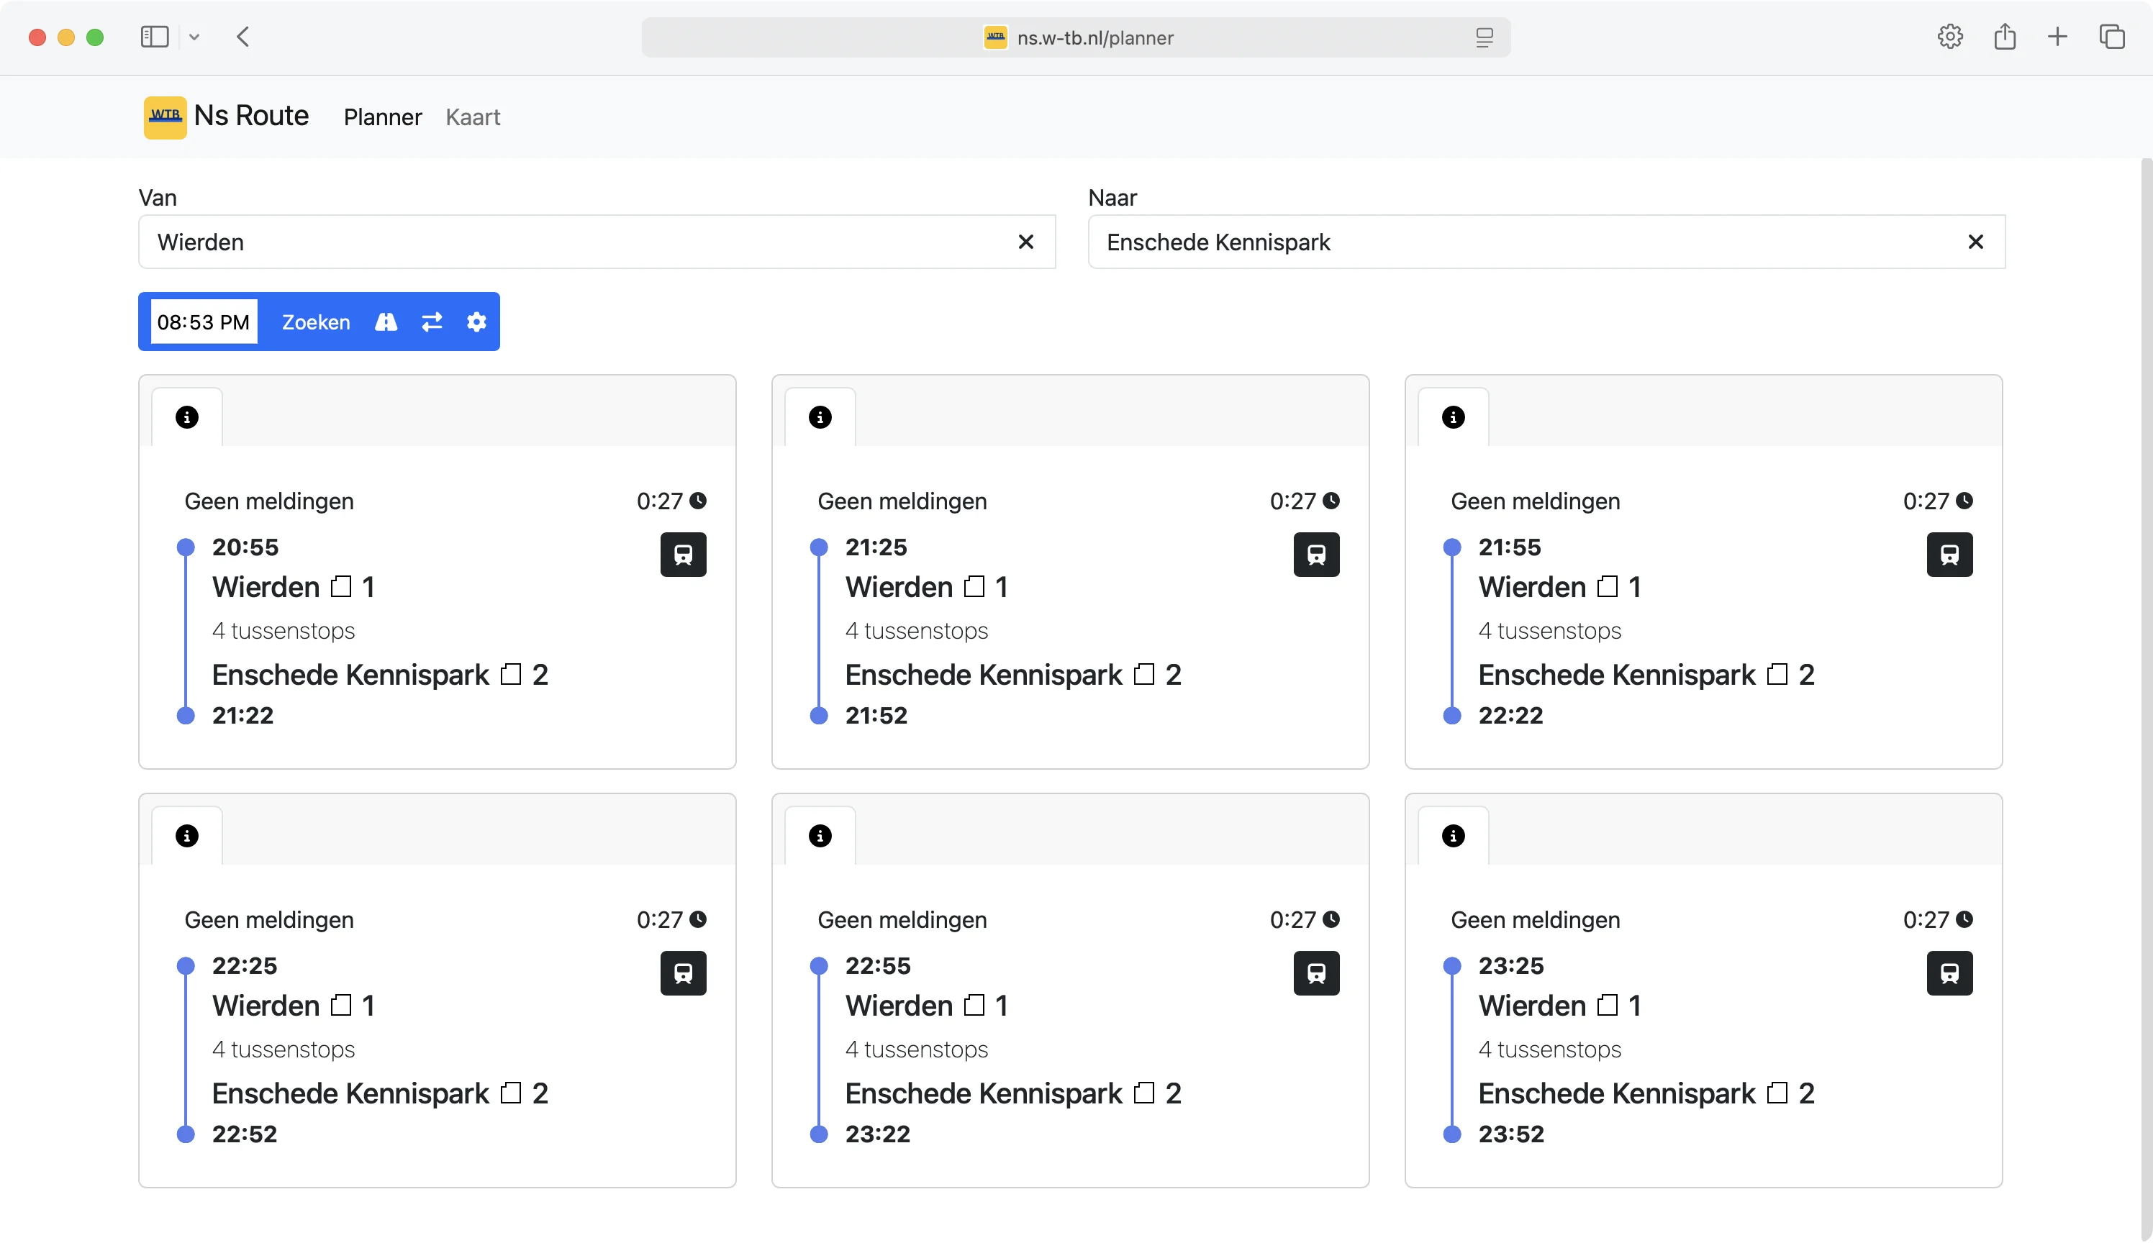Viewport: 2153px width, 1243px height.
Task: Click train icon on 22:25 journey
Action: pyautogui.click(x=683, y=973)
